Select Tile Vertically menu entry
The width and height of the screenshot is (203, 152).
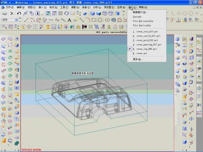[142, 25]
